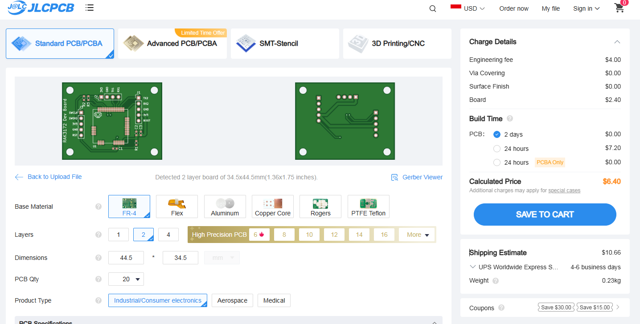Screen dimensions: 640x324
Task: Click the PCB top side preview
Action: pos(112,121)
